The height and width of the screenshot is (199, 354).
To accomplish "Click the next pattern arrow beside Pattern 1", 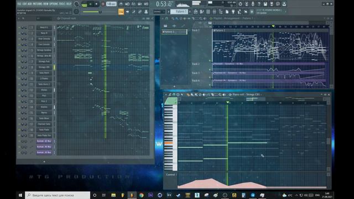I will [190, 12].
